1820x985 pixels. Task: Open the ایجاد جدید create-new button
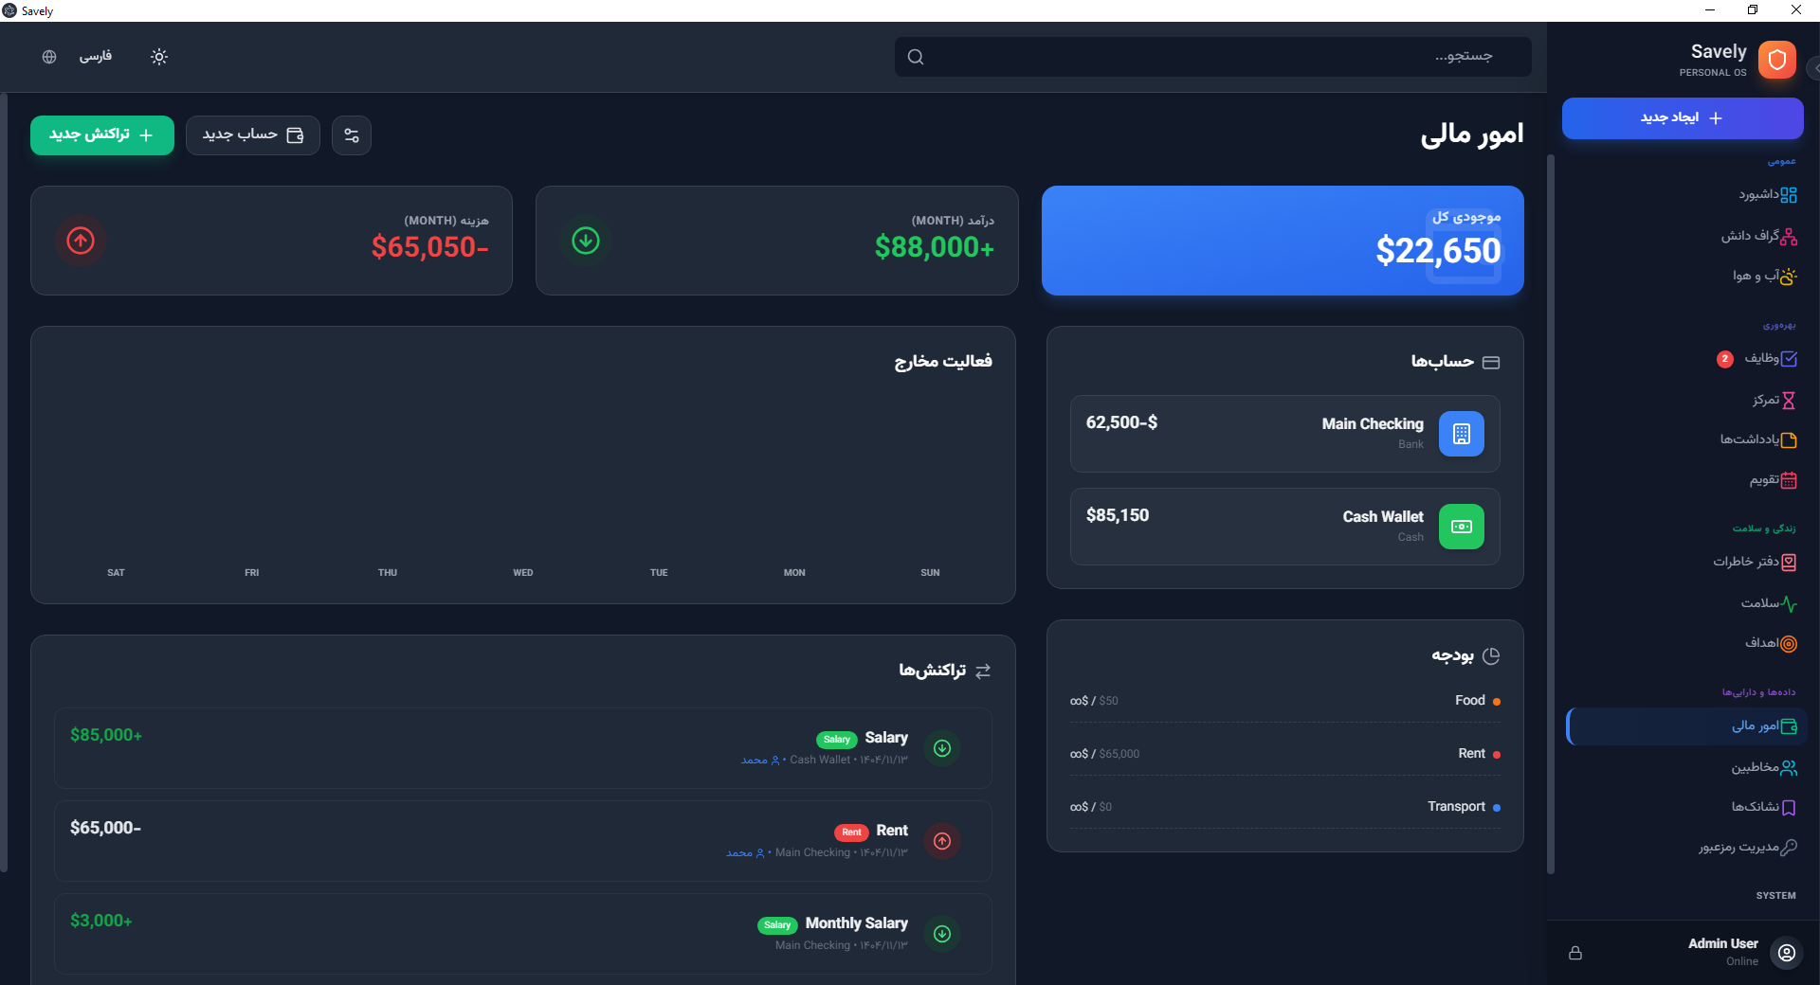1682,118
